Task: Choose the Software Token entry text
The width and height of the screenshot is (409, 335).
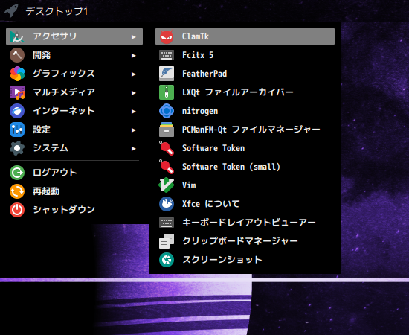Action: pyautogui.click(x=213, y=148)
